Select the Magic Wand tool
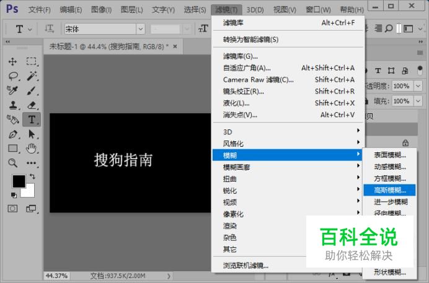The image size is (429, 283). tap(32, 76)
